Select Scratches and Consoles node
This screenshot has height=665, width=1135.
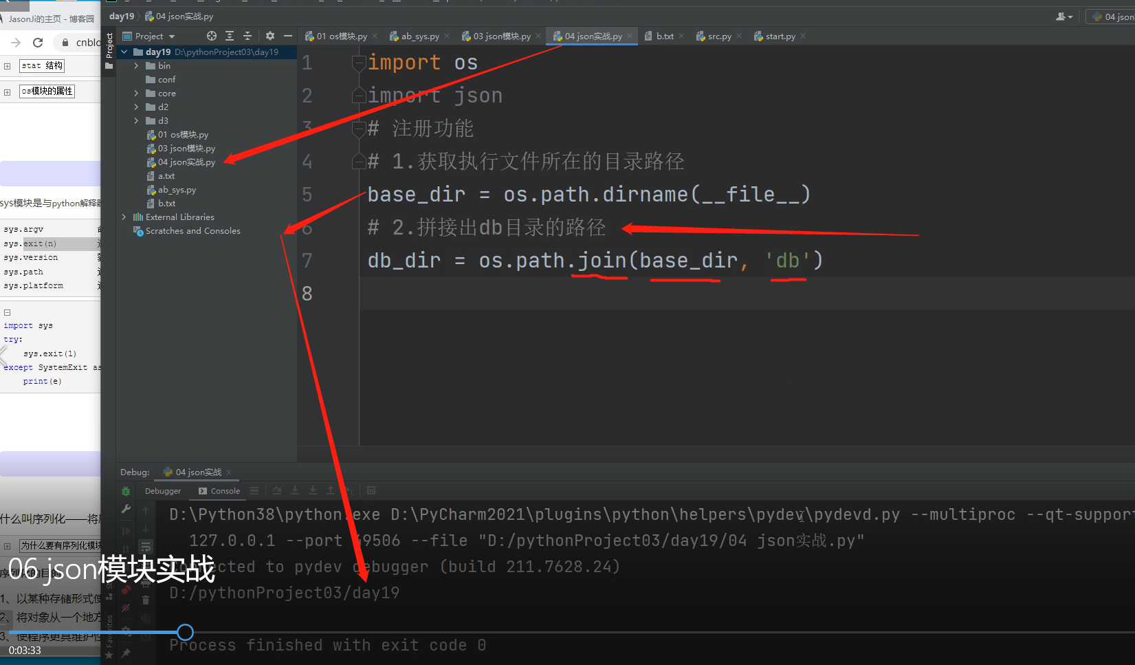point(187,230)
